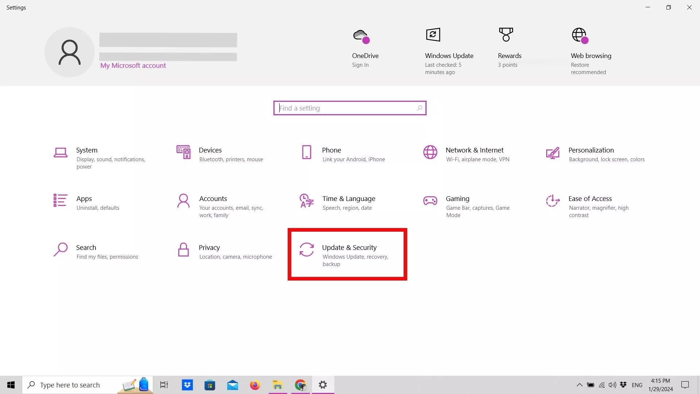Click the Personalization paintbrush icon
700x394 pixels.
click(553, 153)
